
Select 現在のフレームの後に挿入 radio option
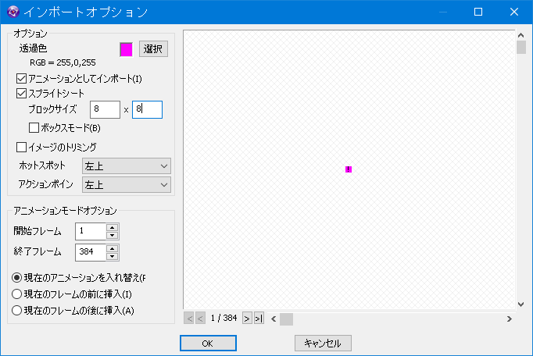[18, 311]
